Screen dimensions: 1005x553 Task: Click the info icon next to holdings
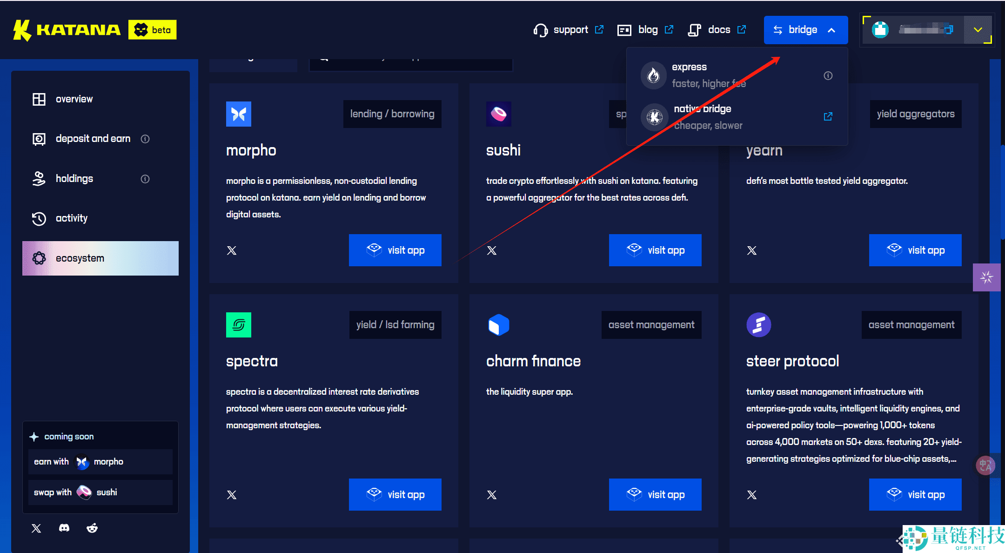pyautogui.click(x=145, y=179)
